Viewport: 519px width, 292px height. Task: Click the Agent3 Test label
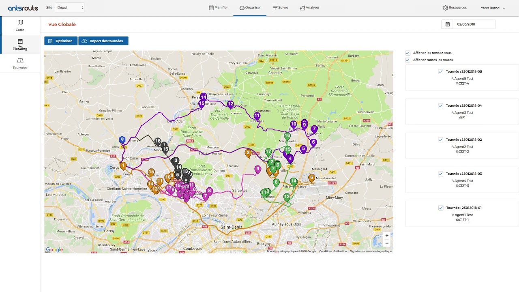(x=464, y=113)
